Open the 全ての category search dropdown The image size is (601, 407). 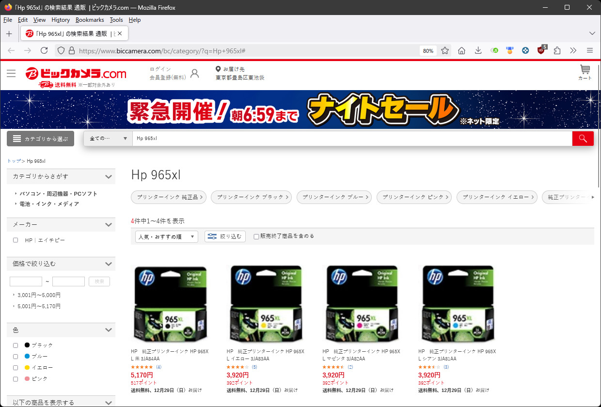[108, 139]
